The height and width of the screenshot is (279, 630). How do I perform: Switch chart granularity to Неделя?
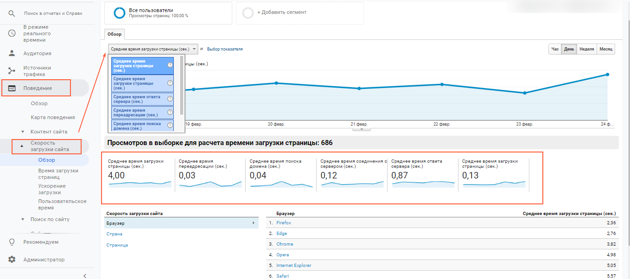pyautogui.click(x=586, y=49)
